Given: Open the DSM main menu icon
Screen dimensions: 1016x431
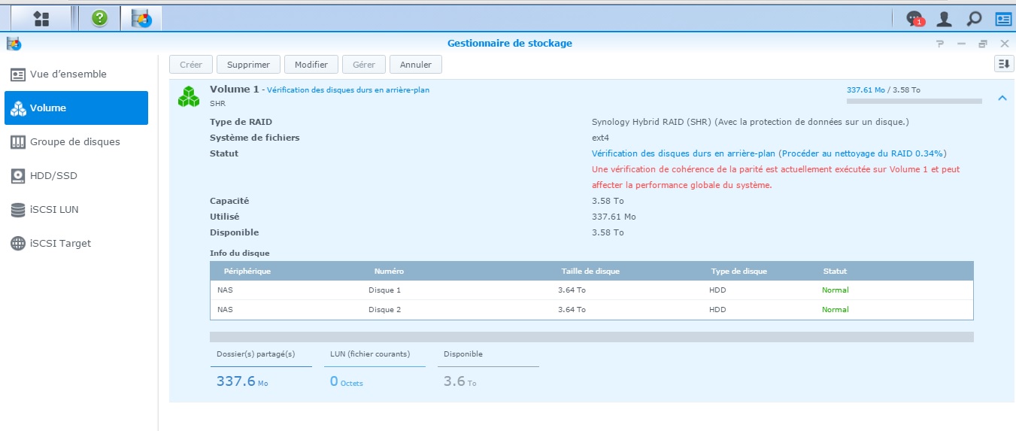Looking at the screenshot, I should coord(41,18).
